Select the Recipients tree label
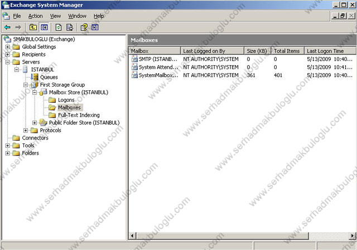Image resolution: width=357 pixels, height=250 pixels. coord(33,55)
